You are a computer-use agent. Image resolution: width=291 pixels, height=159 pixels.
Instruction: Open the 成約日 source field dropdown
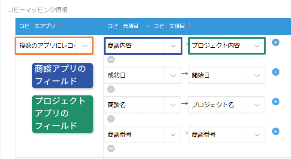tap(142, 75)
